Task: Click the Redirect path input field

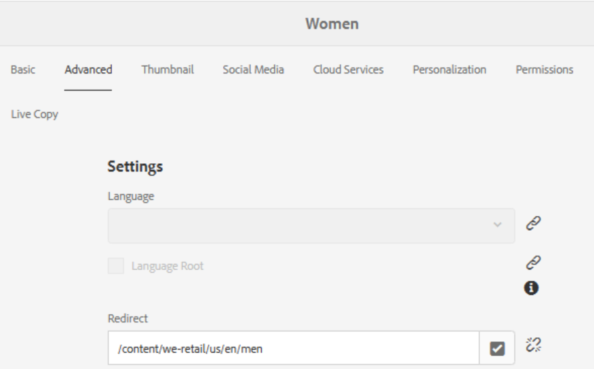Action: 293,348
